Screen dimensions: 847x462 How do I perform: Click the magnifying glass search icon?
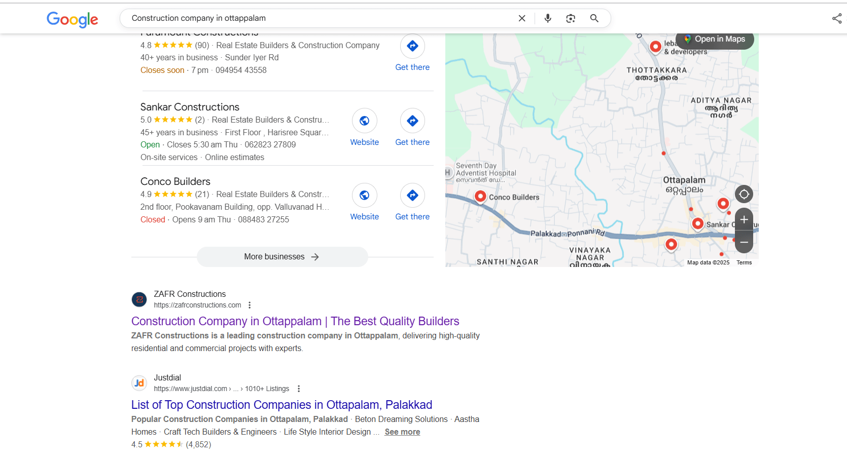[x=594, y=18]
